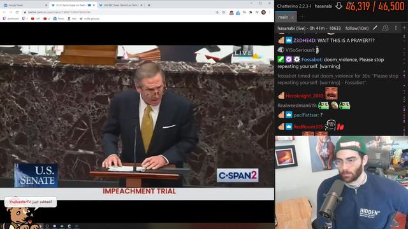The height and width of the screenshot is (229, 408).
Task: Click the browser forward arrow
Action: click(x=10, y=12)
